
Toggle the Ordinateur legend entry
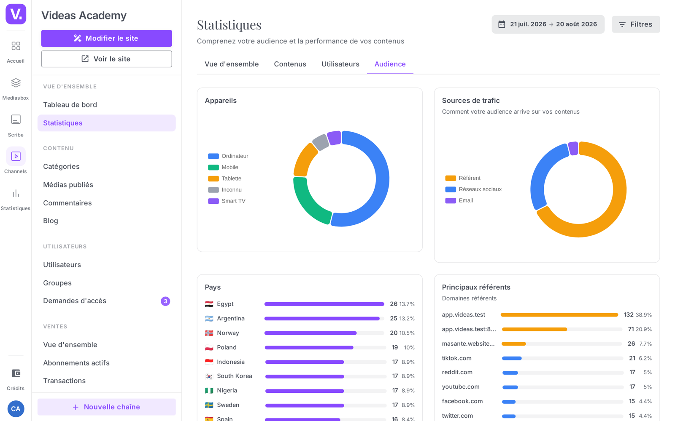pos(228,156)
